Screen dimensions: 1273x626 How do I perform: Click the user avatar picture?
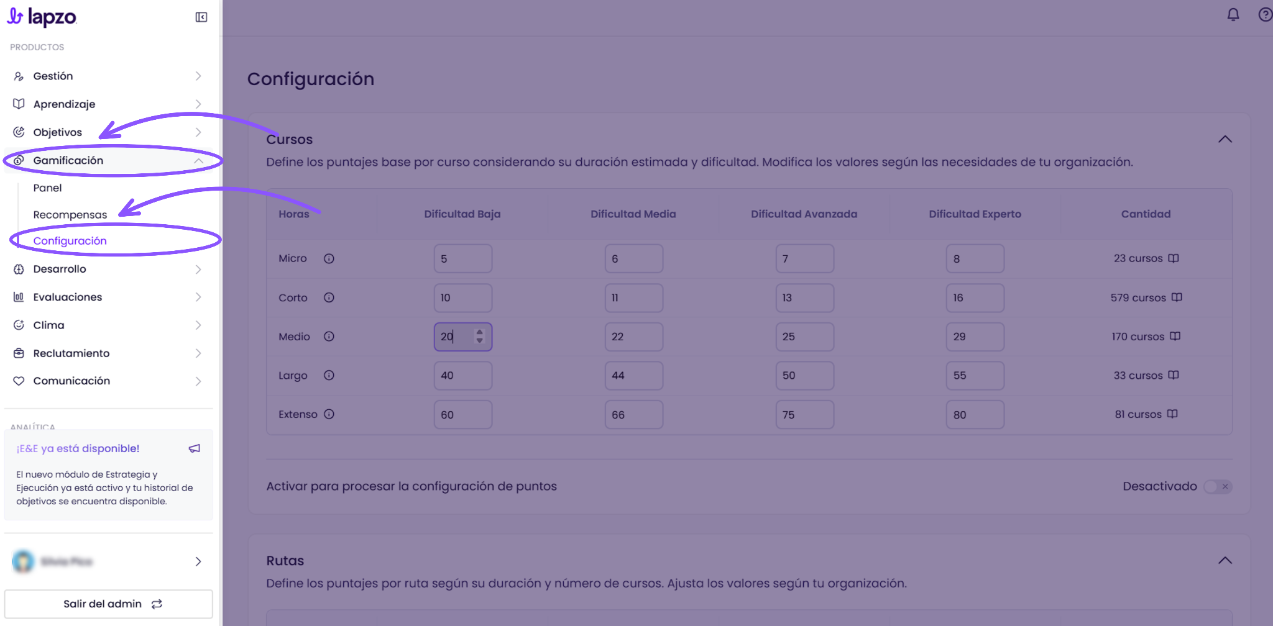tap(23, 561)
